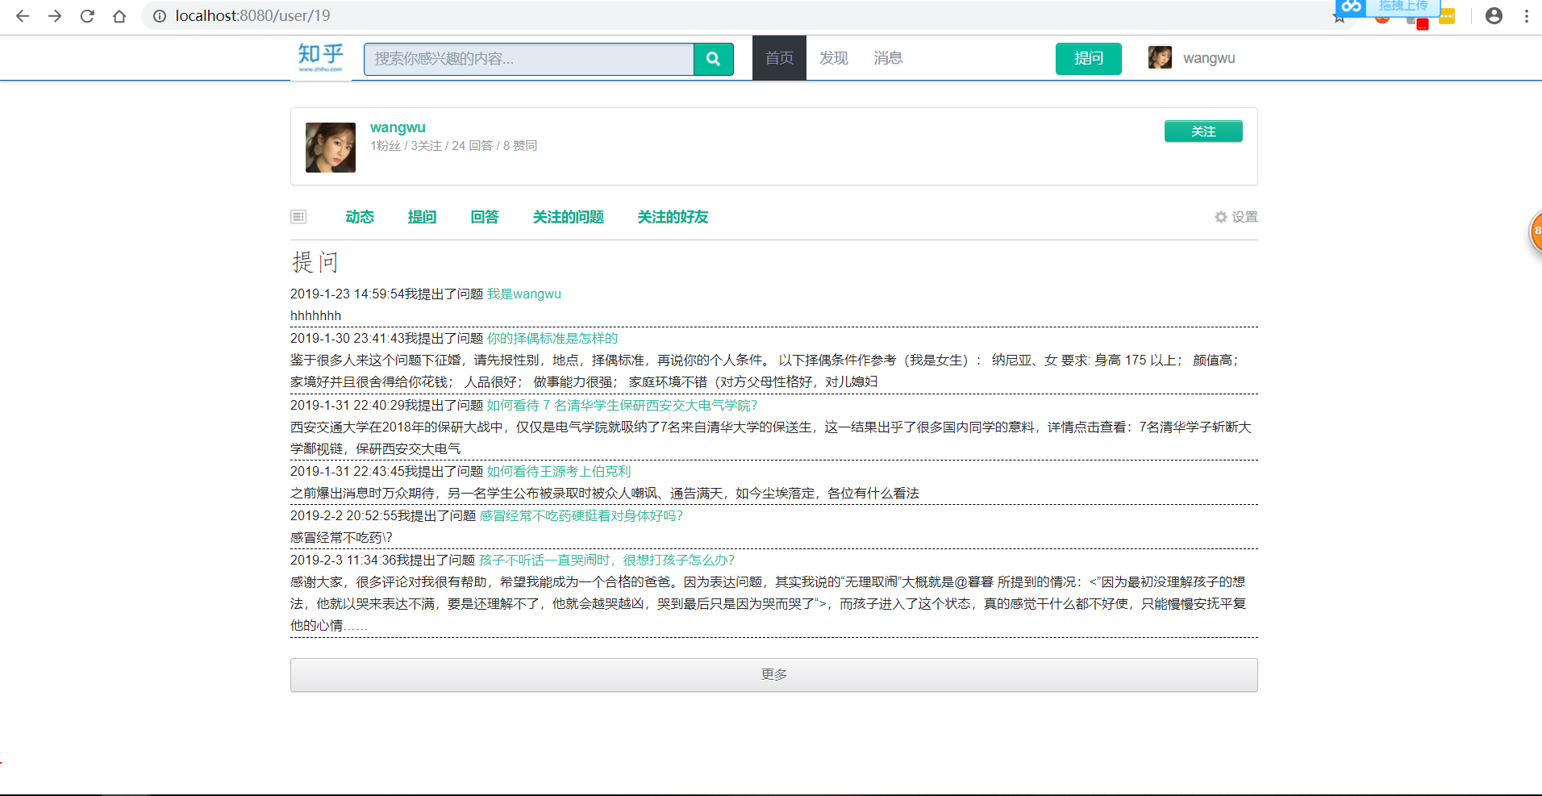
Task: Open the 首页 nav item
Action: (x=779, y=58)
